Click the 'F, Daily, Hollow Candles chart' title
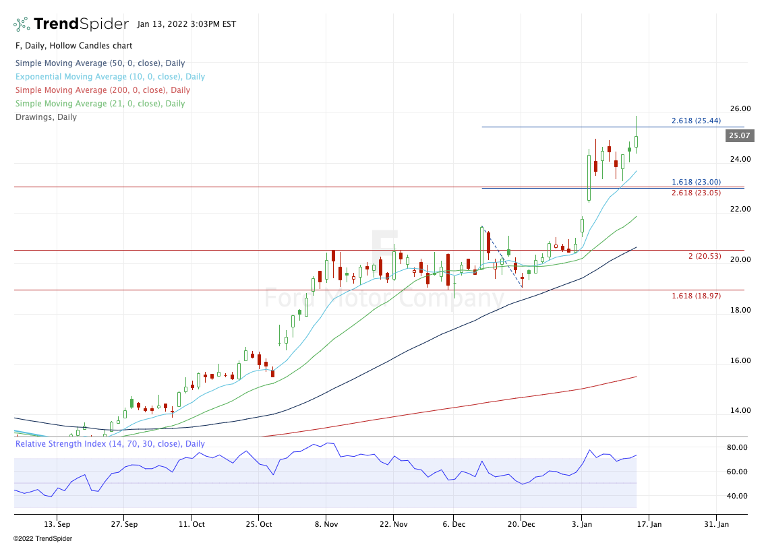Image resolution: width=768 pixels, height=545 pixels. tap(74, 46)
